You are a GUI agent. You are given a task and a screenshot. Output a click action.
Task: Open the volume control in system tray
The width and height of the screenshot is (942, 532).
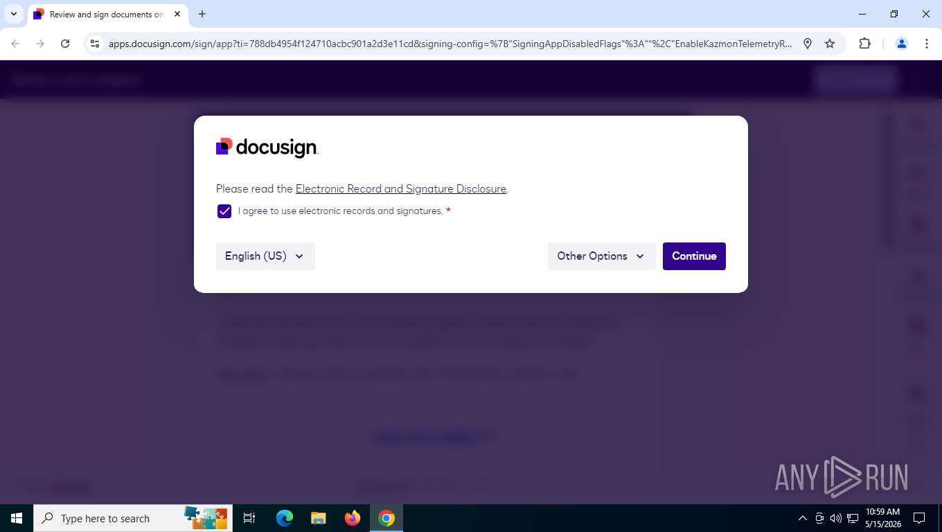pos(835,518)
